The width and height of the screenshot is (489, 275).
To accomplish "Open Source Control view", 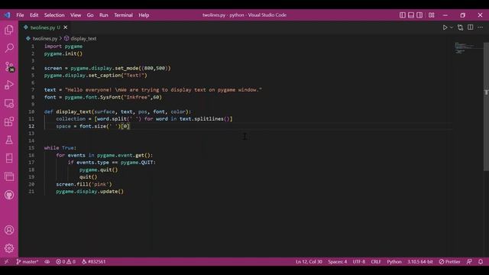I will (x=9, y=66).
